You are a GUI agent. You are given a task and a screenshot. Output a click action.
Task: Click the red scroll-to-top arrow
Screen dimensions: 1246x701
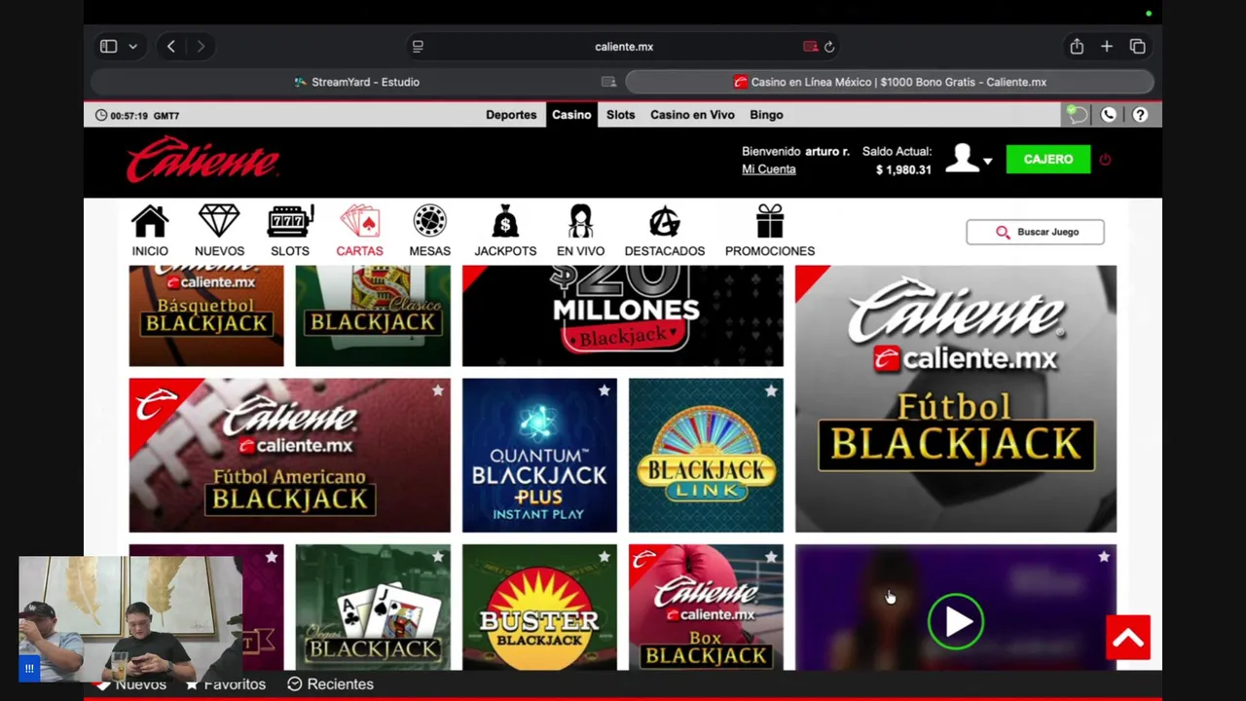[x=1128, y=638]
